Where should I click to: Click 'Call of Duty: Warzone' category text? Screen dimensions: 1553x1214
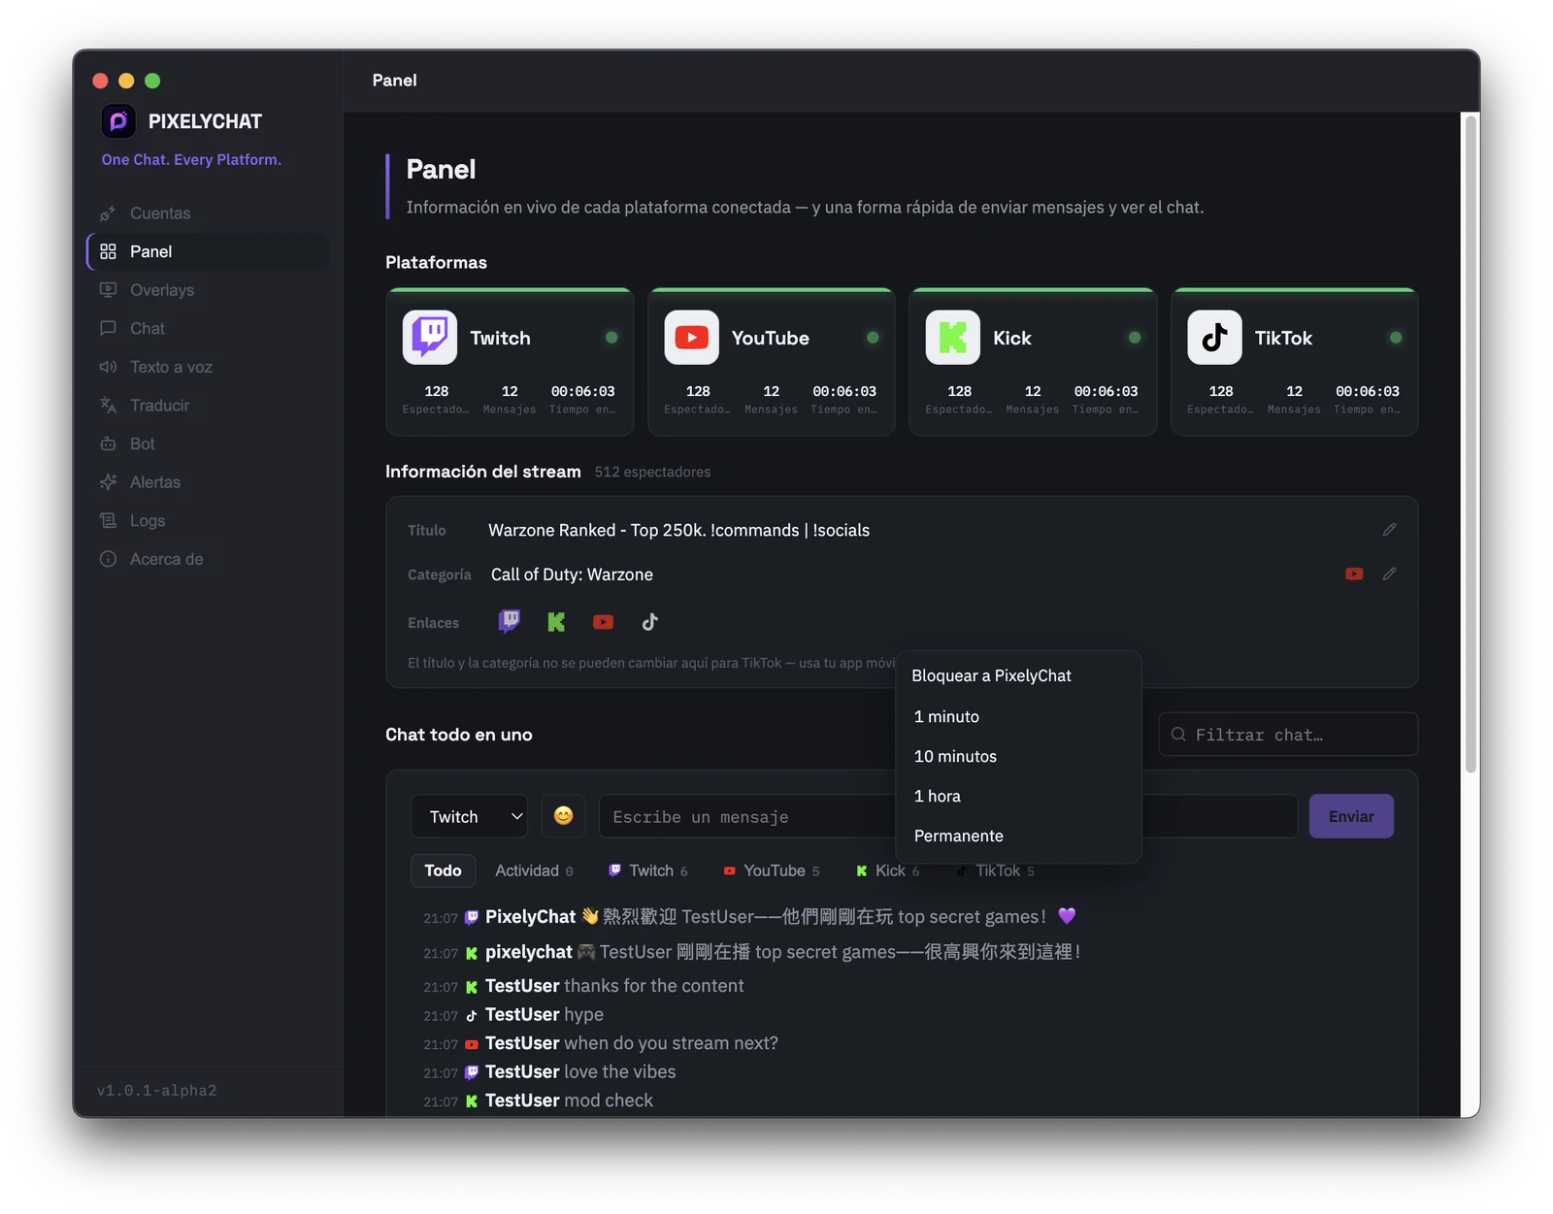point(572,575)
